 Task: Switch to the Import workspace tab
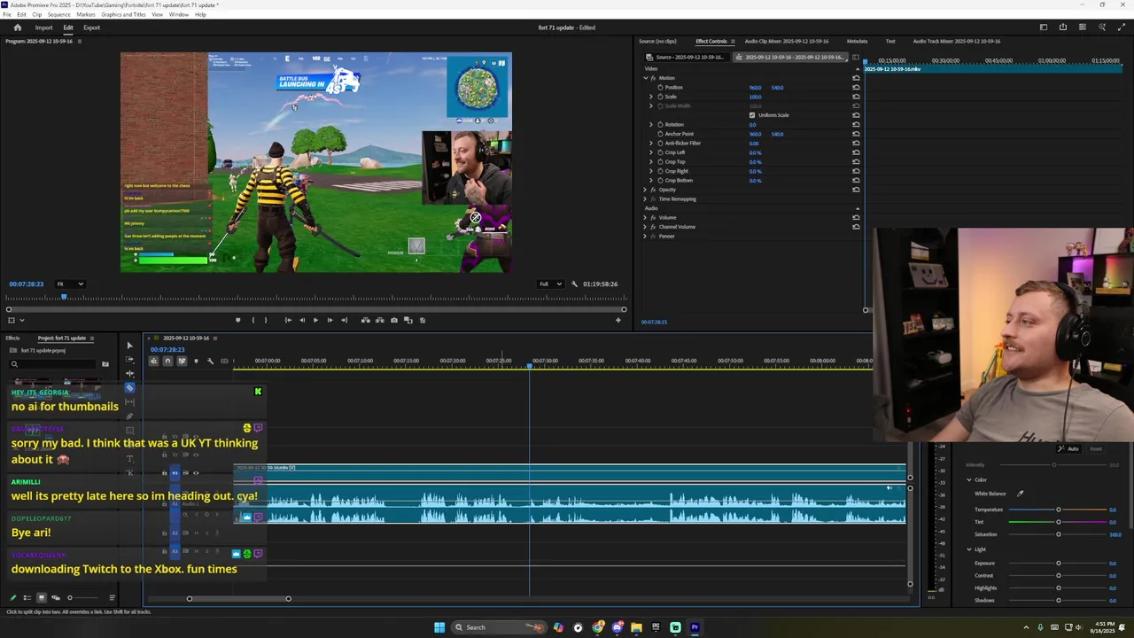coord(43,27)
